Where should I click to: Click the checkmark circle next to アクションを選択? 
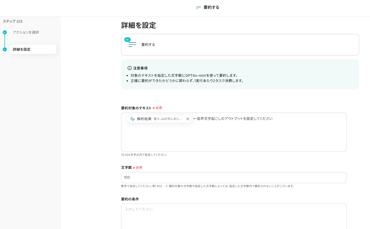coord(5,32)
